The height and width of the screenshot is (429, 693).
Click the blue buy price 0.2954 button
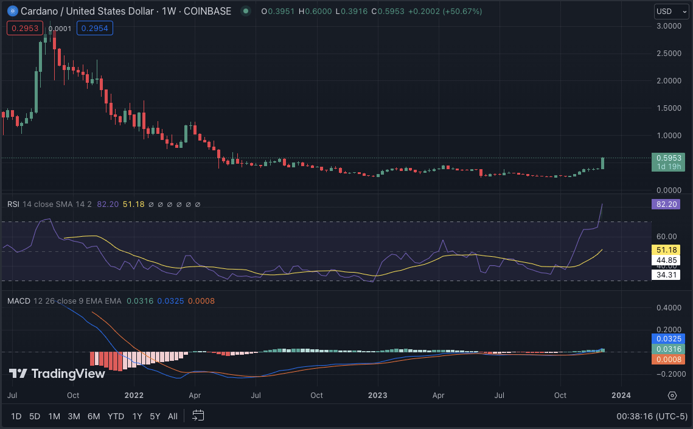pos(94,28)
